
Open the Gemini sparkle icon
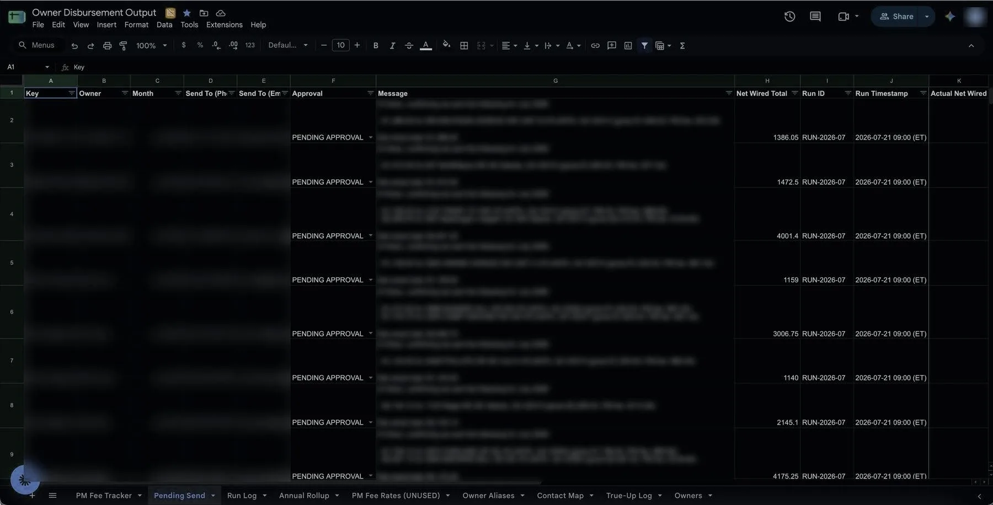[949, 17]
